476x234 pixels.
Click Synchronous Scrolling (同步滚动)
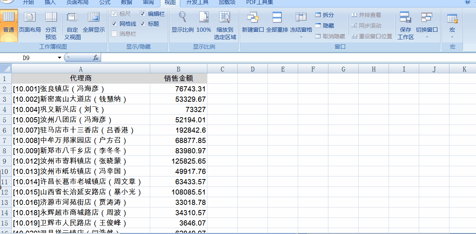(366, 26)
